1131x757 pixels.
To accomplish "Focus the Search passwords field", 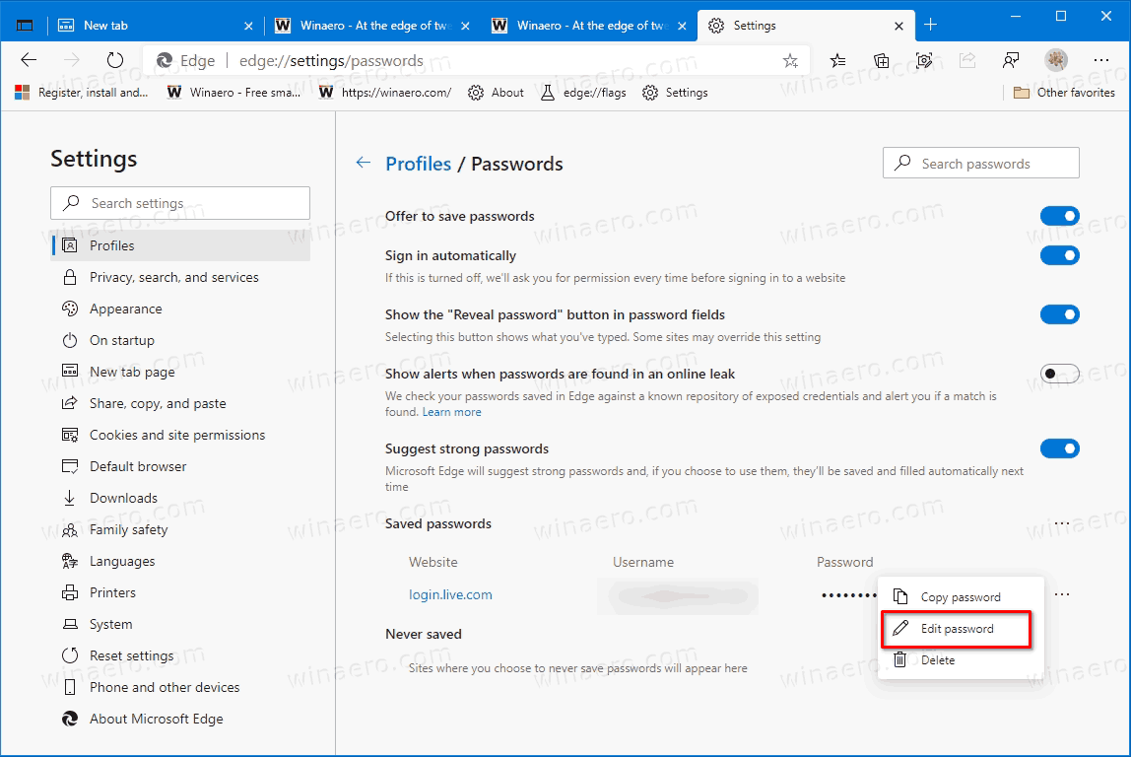I will coord(981,163).
